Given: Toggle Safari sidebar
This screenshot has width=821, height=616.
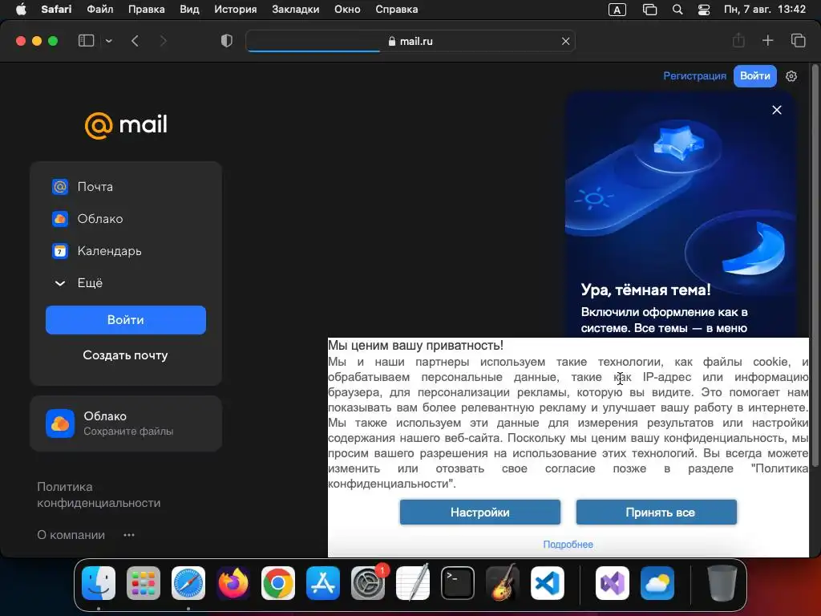Looking at the screenshot, I should [x=86, y=41].
